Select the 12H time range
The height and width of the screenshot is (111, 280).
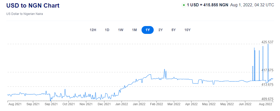tap(93, 30)
